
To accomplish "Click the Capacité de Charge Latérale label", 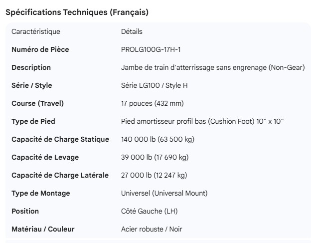I will [60, 175].
